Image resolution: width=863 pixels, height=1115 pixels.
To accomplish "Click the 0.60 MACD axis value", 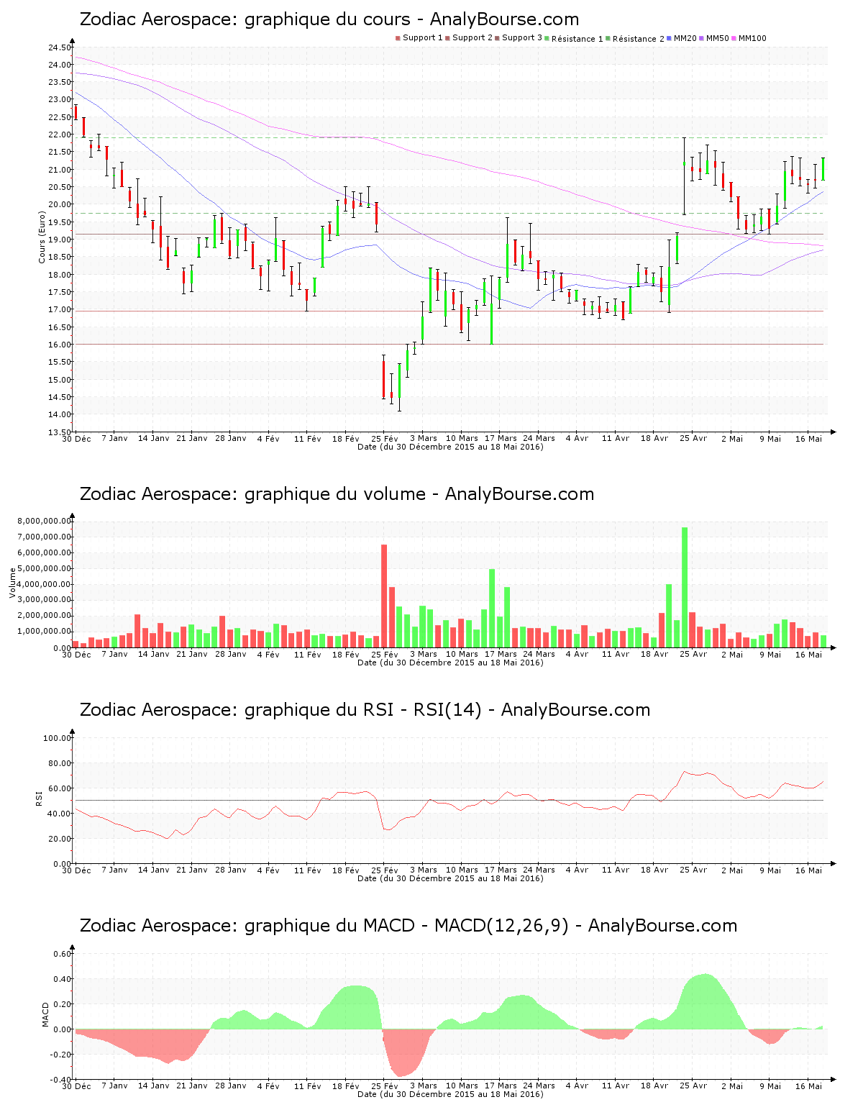I will [63, 954].
